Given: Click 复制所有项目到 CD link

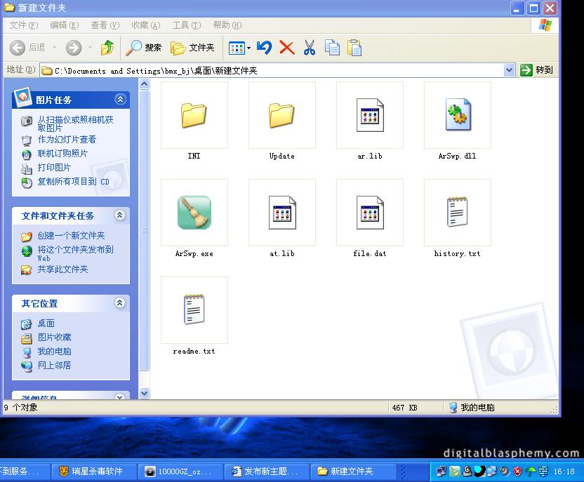Looking at the screenshot, I should point(74,182).
